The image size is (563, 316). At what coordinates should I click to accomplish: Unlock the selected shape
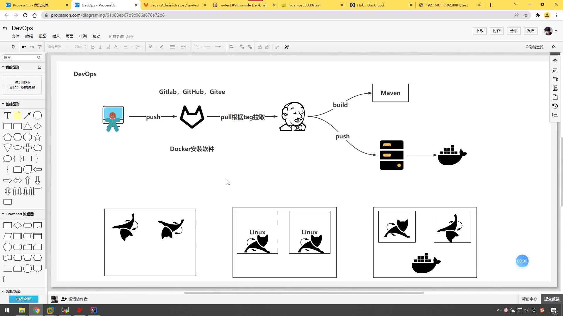(x=267, y=47)
